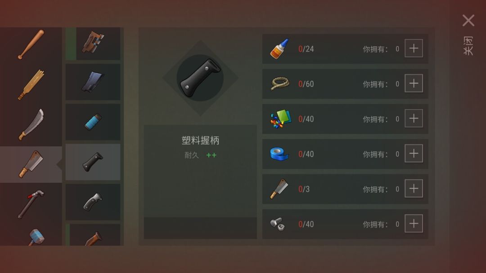Choose the leather sheath modification
Image resolution: width=486 pixels, height=273 pixels.
click(x=93, y=43)
